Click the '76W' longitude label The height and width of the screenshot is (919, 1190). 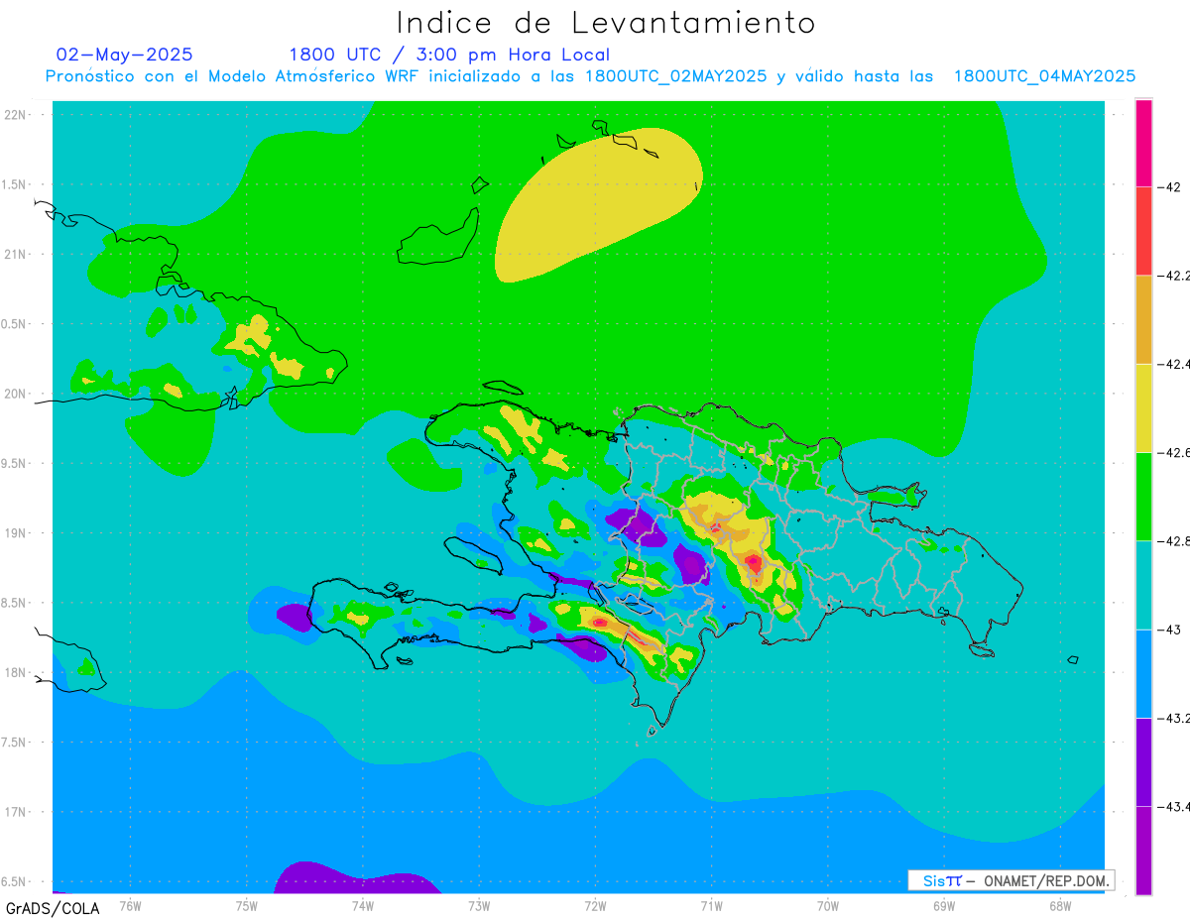(130, 905)
